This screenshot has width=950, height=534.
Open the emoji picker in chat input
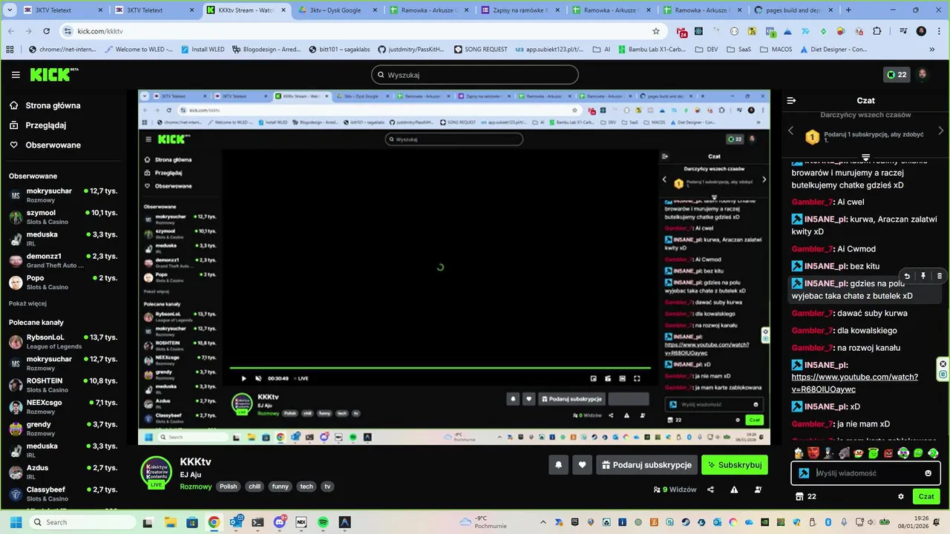(928, 473)
